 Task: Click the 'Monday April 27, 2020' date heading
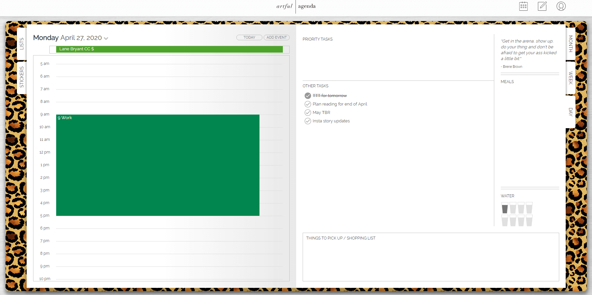coord(68,38)
